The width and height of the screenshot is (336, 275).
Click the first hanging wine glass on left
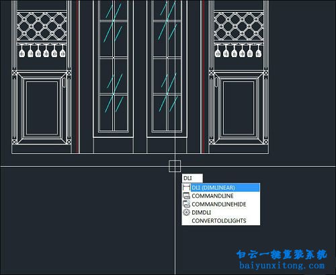22,51
